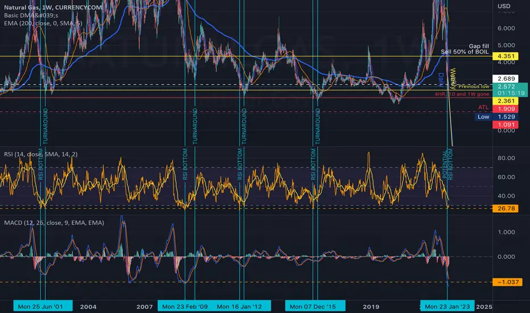
Task: Select the Basic DMA's indicator legend
Action: (x=31, y=15)
